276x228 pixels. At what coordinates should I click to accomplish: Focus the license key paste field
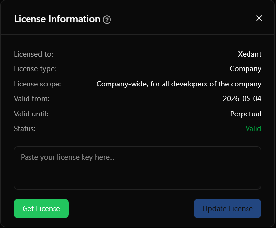138,168
